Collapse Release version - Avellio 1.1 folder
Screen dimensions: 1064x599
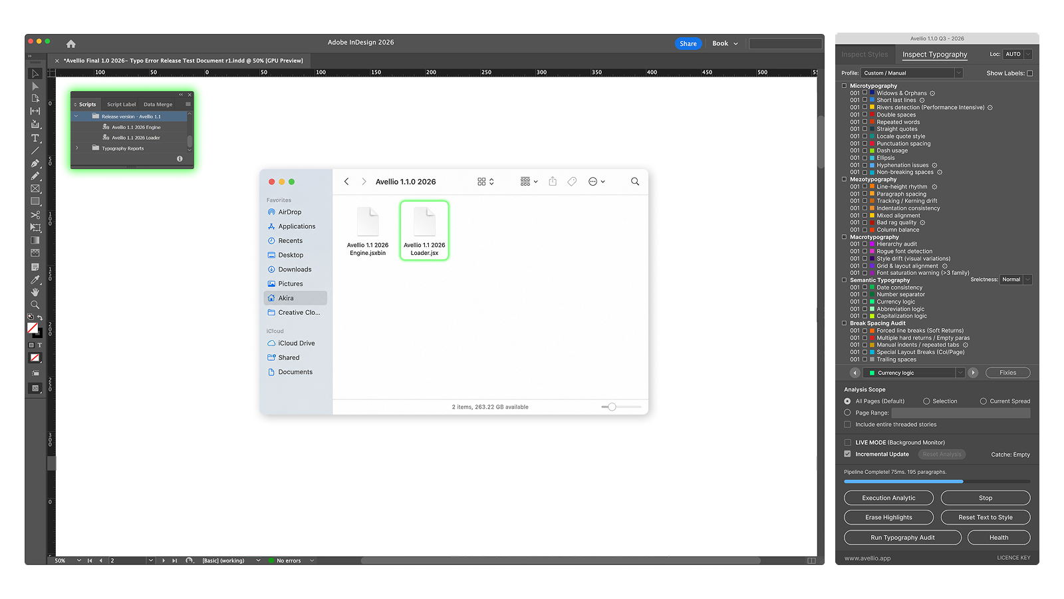[x=76, y=116]
